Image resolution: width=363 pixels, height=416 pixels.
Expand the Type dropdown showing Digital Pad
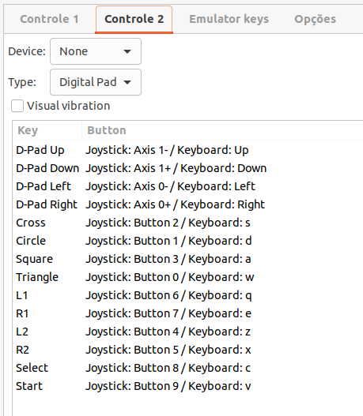click(x=96, y=82)
